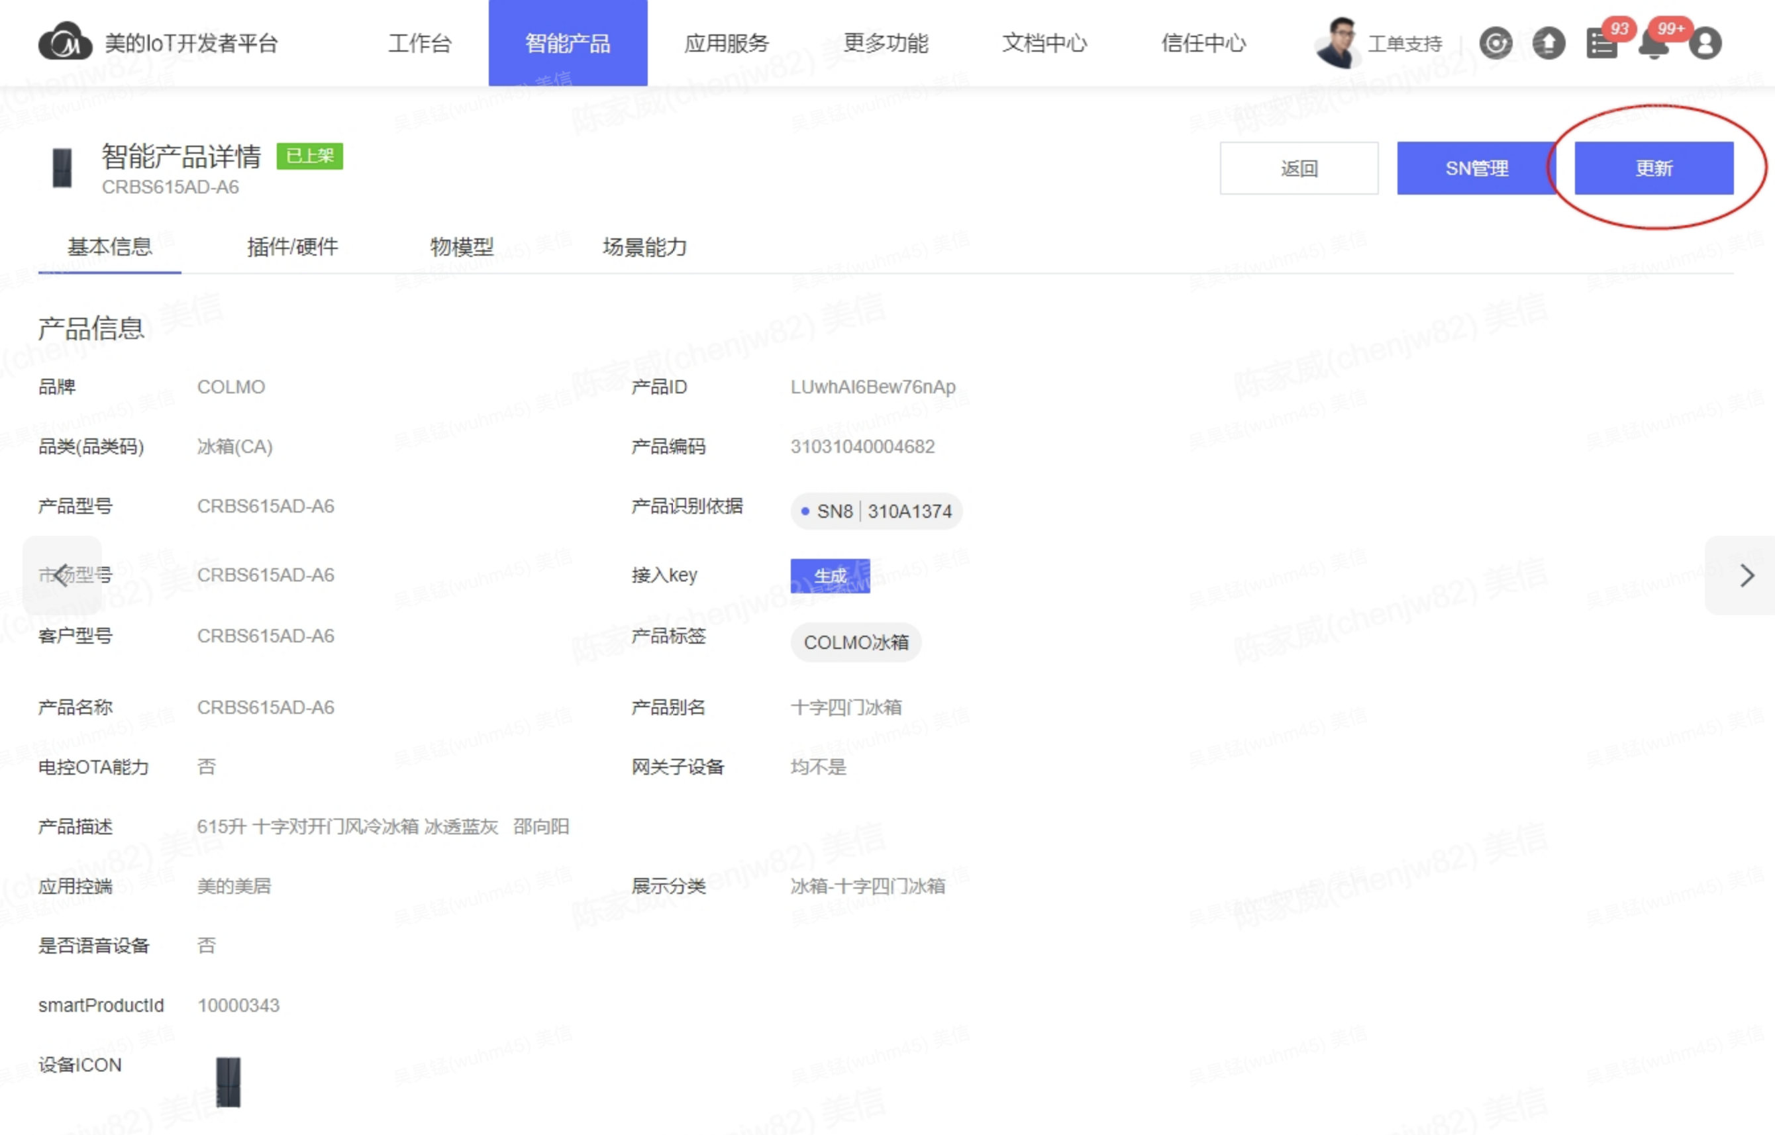Click the 产品描述 text starting with 615升
Image resolution: width=1775 pixels, height=1135 pixels.
pos(383,826)
